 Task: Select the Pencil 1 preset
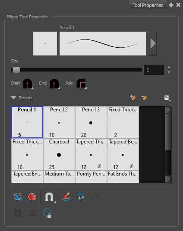click(x=27, y=122)
